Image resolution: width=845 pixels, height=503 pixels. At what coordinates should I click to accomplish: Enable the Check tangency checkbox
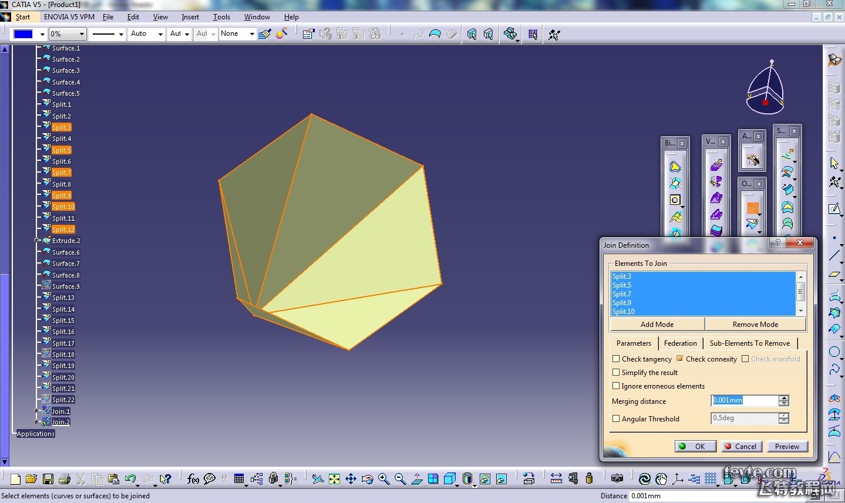616,359
